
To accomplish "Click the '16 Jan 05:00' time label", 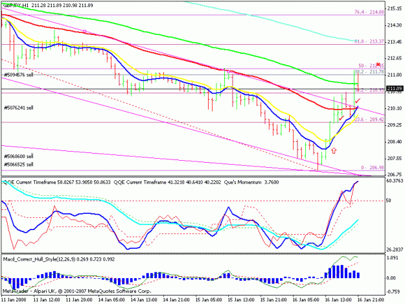I will click(x=306, y=299).
